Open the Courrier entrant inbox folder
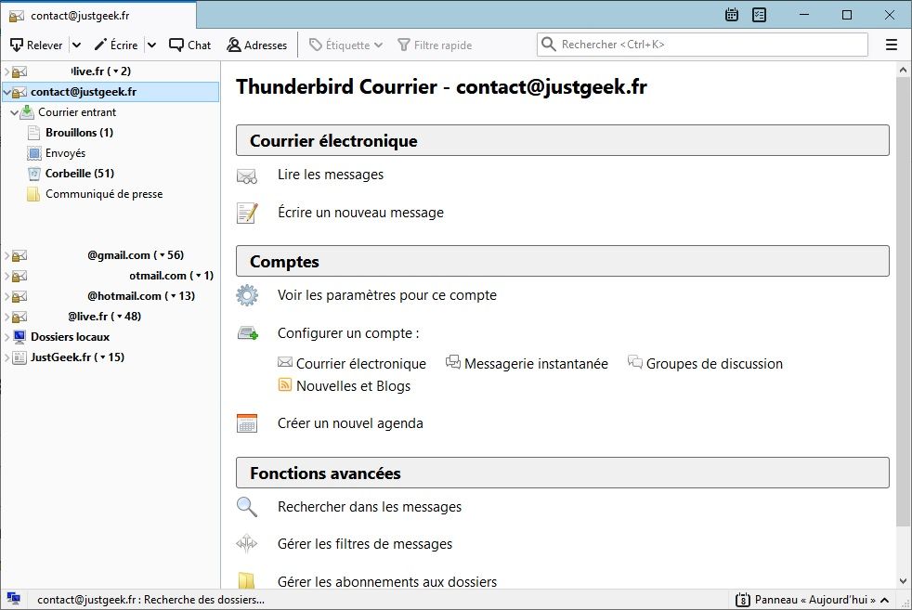This screenshot has width=912, height=610. tap(77, 112)
